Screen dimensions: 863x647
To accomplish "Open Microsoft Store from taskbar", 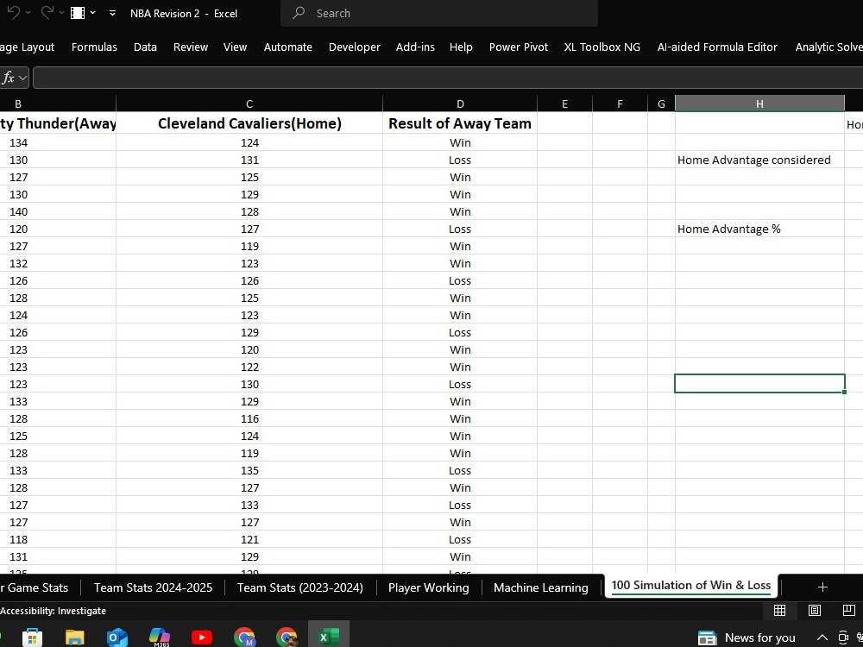I will [x=32, y=638].
